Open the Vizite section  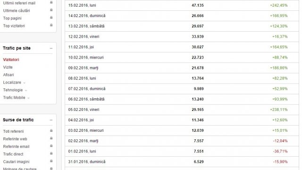pos(8,67)
